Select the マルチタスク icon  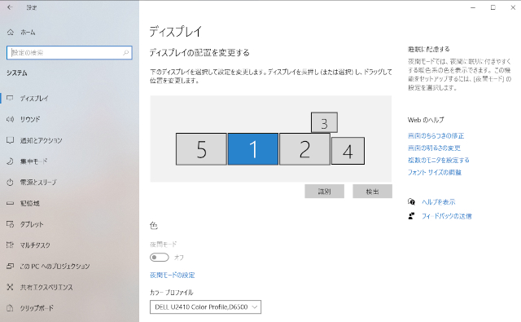tap(10, 245)
